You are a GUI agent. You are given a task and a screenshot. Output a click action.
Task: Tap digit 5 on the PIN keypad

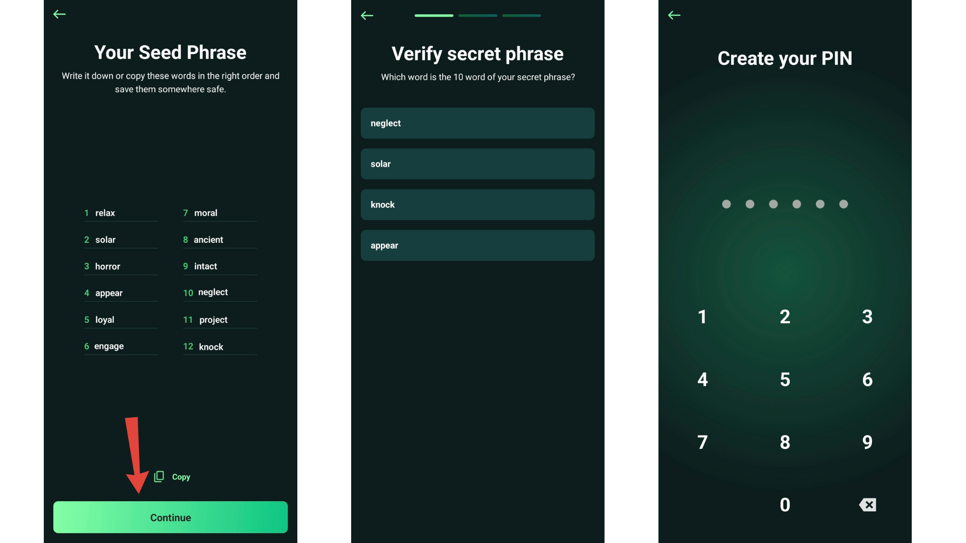point(785,380)
